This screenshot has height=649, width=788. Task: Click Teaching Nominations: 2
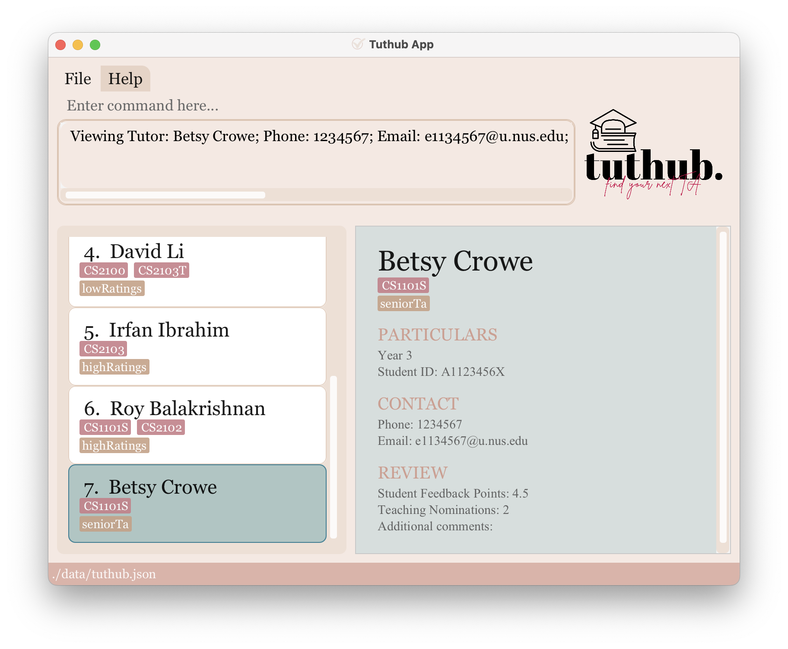pos(443,510)
